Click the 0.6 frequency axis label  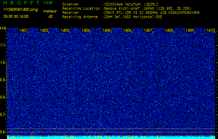tap(3, 132)
